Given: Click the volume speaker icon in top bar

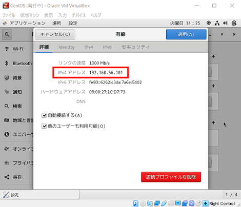Looking at the screenshot, I should (225, 23).
